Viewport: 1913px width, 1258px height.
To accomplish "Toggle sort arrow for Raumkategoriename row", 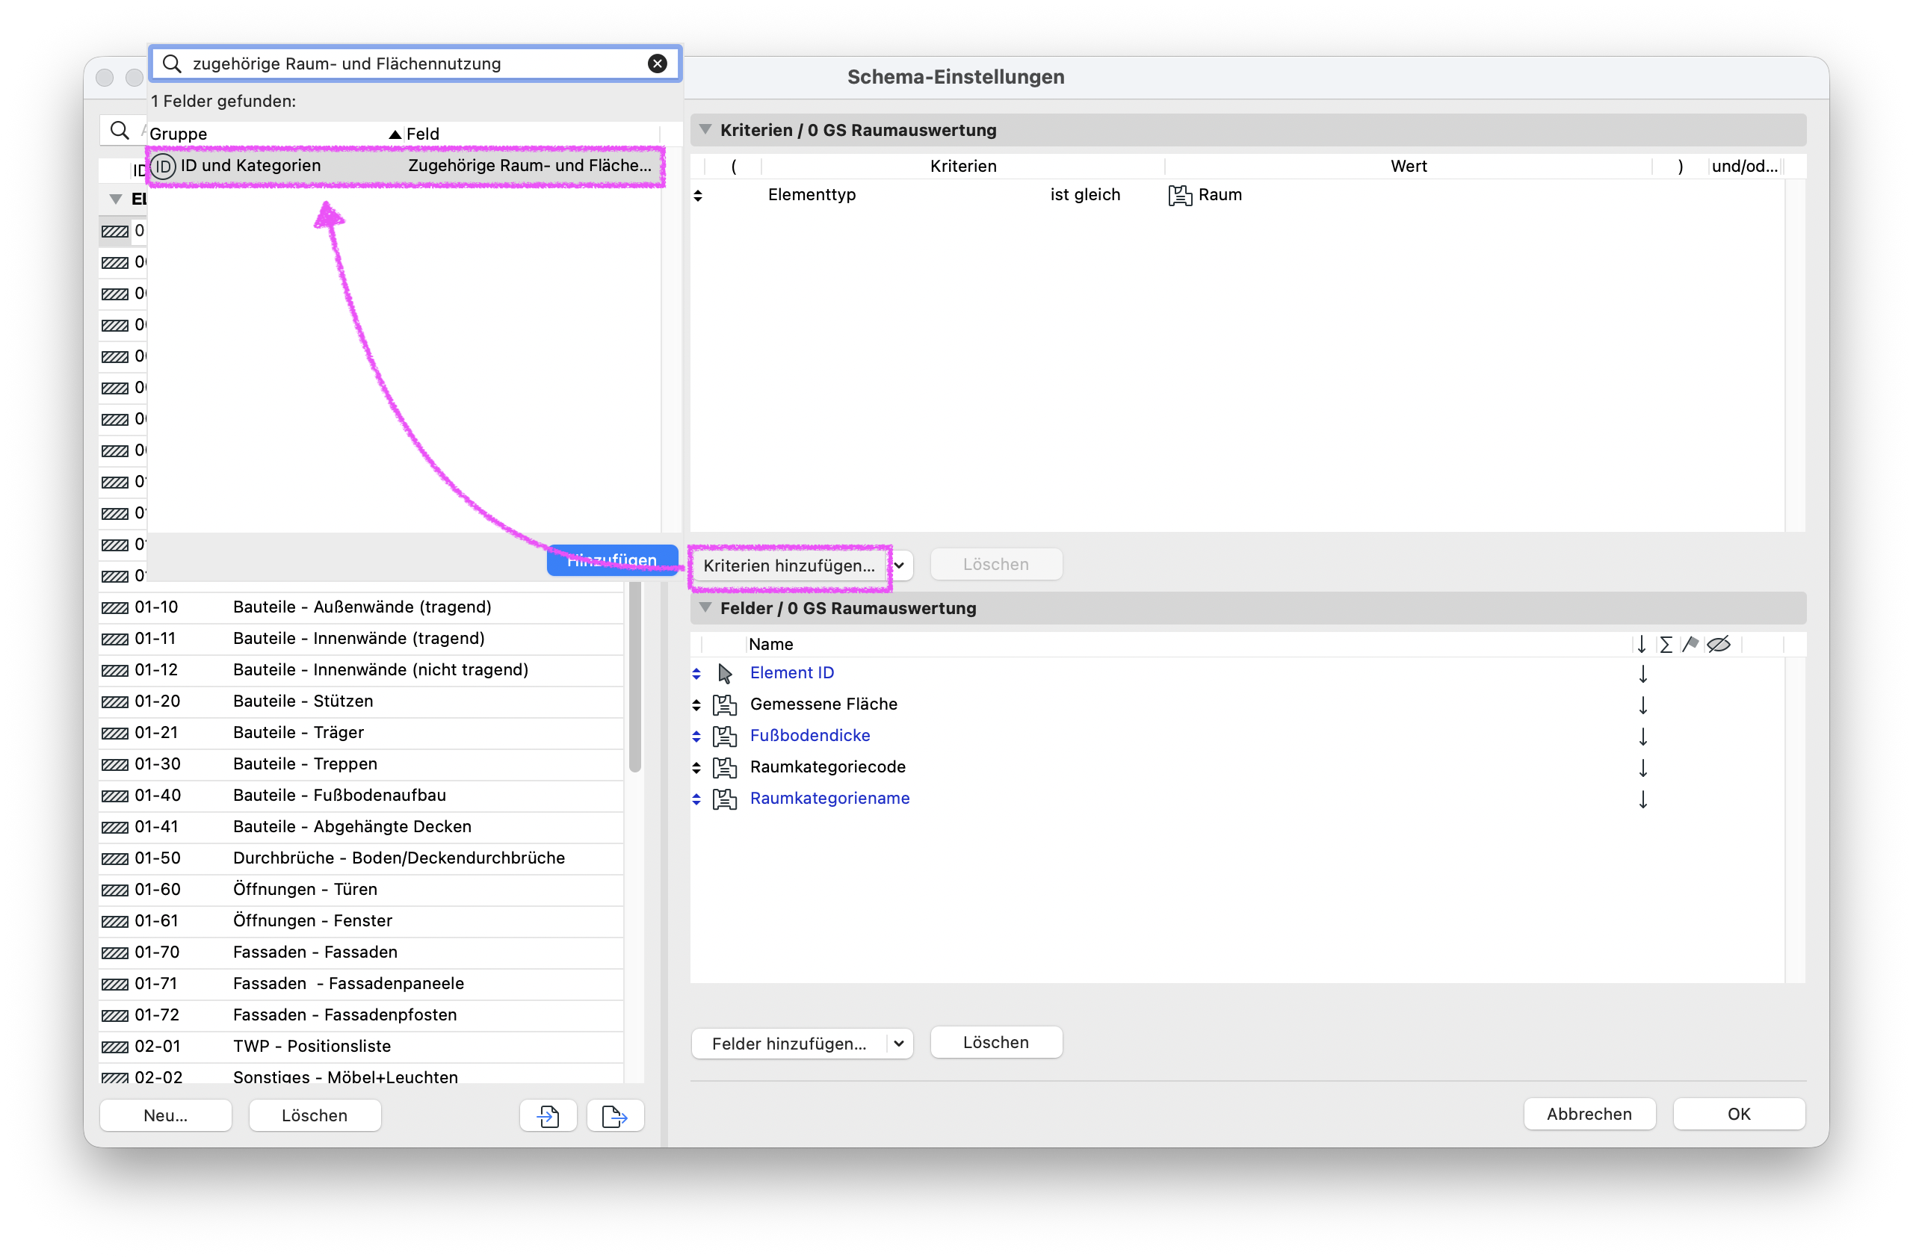I will 1642,799.
